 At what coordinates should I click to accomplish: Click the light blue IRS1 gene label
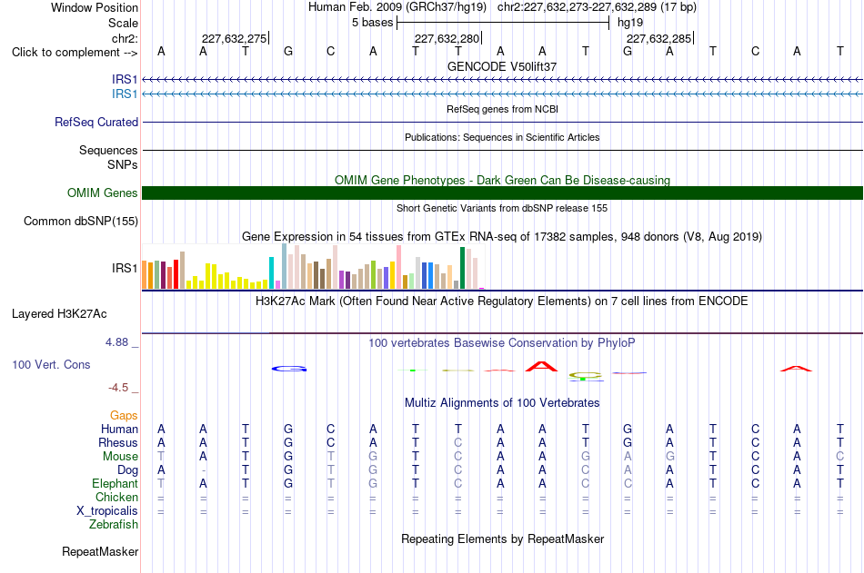(x=125, y=94)
